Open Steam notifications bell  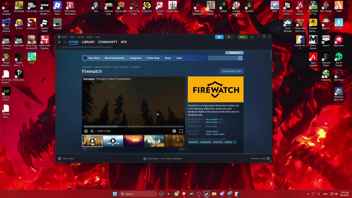229,37
